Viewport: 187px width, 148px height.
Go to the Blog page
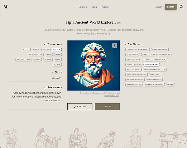(x=94, y=7)
